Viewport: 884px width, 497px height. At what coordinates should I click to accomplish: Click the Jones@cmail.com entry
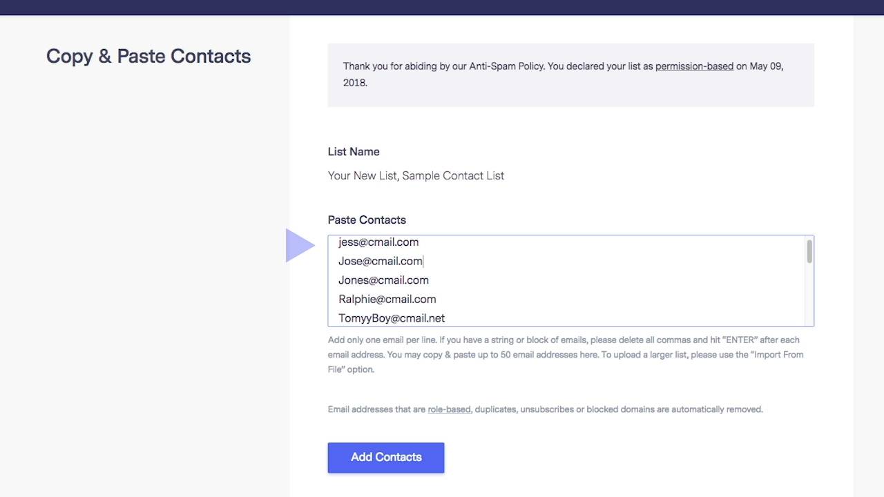click(x=383, y=280)
